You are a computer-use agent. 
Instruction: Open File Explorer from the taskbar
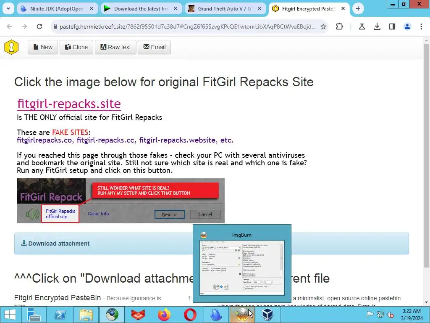tap(86, 315)
